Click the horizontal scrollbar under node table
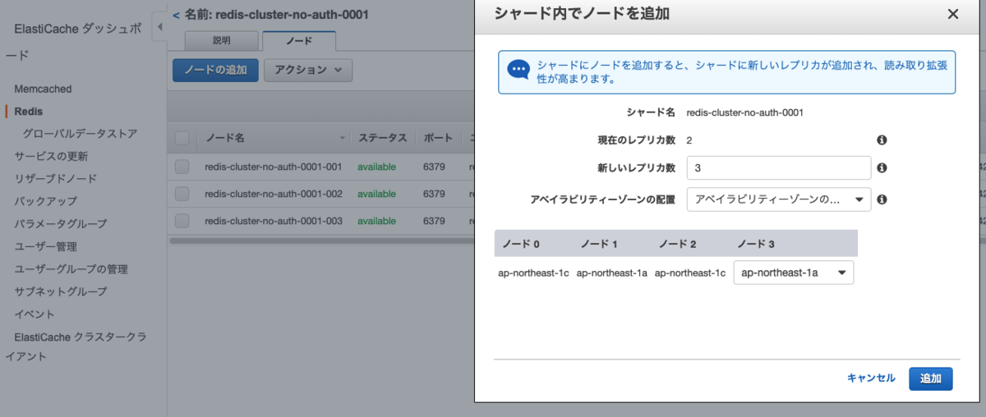This screenshot has width=986, height=417. tap(320, 241)
